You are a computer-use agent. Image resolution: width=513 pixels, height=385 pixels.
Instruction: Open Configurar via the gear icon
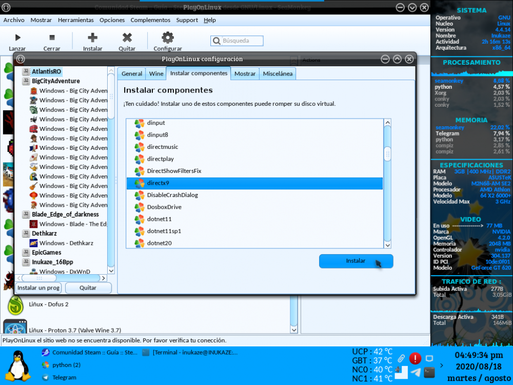pos(168,37)
